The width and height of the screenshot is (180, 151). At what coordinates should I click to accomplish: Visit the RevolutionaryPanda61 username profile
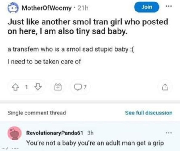55,133
